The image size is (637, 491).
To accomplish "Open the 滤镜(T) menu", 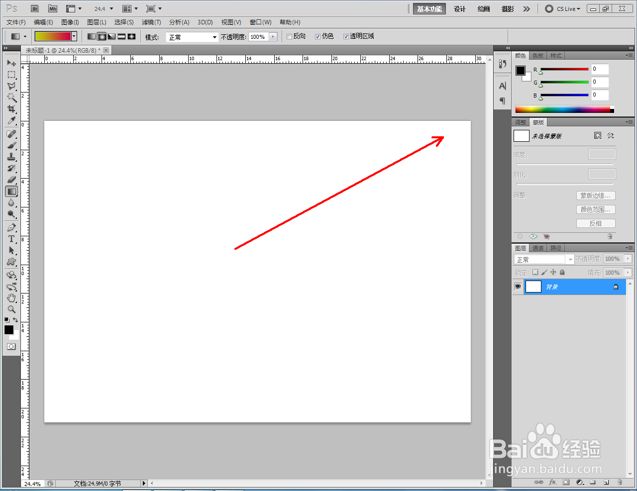I will [x=151, y=22].
